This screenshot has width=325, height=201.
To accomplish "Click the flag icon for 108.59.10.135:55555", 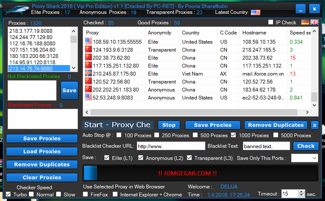I will tap(88, 41).
